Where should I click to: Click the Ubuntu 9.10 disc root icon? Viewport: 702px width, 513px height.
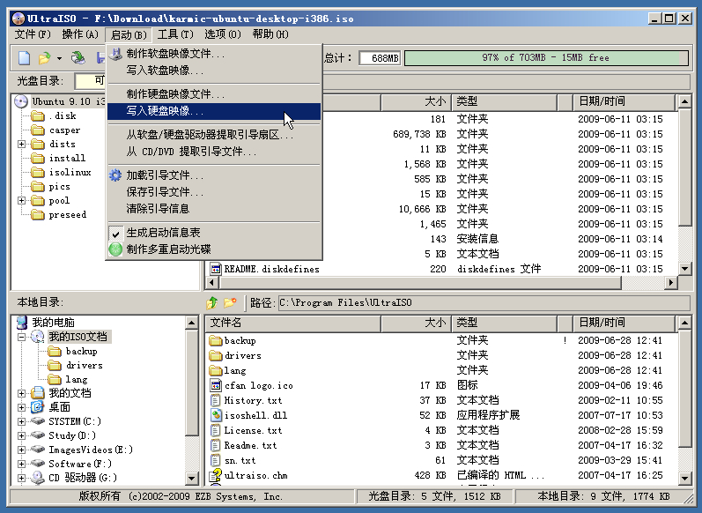point(21,101)
